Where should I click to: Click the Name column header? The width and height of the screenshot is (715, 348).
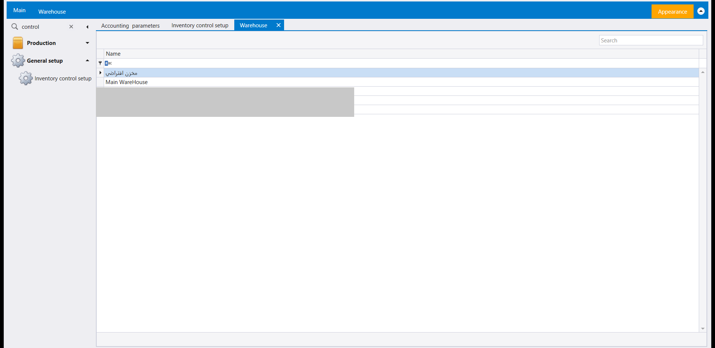tap(401, 54)
